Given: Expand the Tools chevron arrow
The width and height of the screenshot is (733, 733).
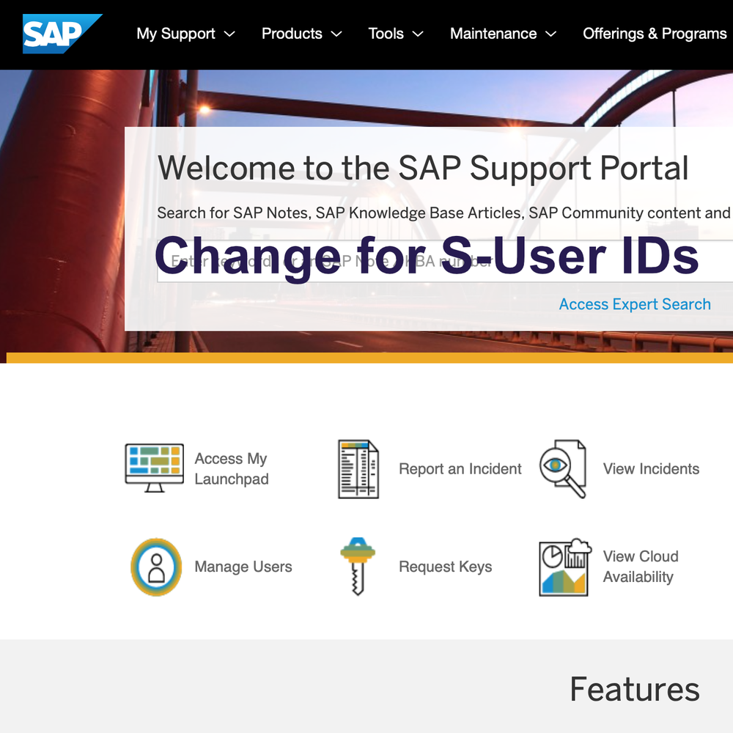Looking at the screenshot, I should (x=418, y=34).
